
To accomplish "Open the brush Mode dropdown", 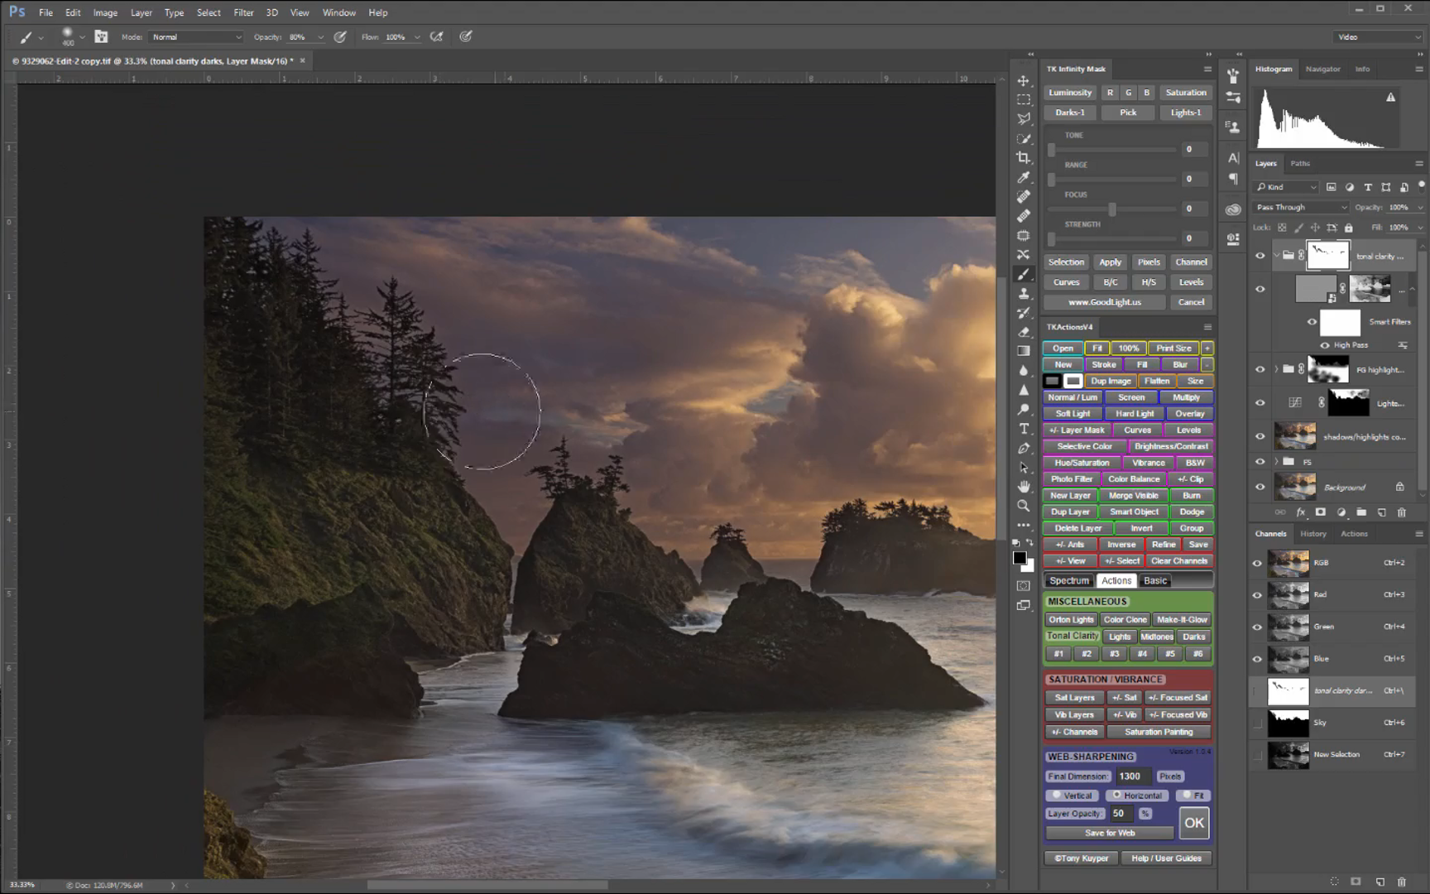I will 196,37.
